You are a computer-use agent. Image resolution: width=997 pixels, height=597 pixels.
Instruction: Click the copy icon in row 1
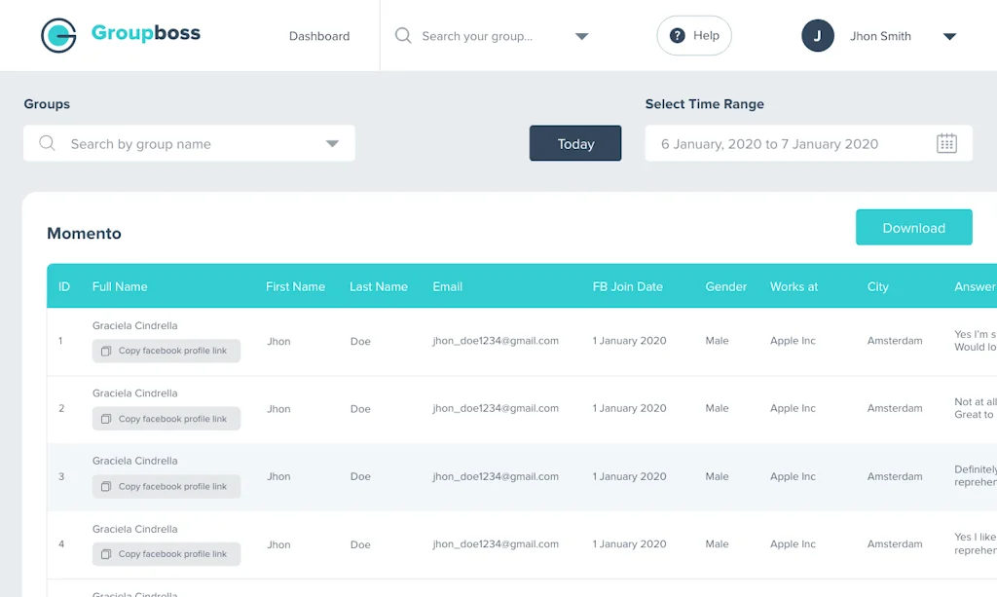[x=106, y=351]
